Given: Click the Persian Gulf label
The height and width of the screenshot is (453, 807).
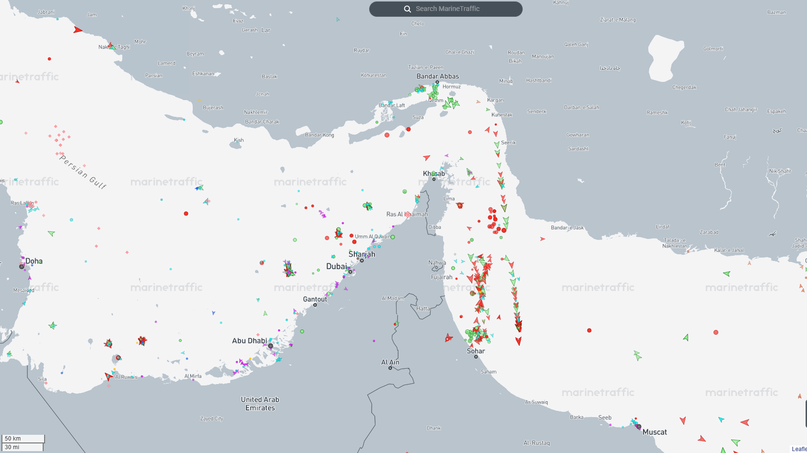Looking at the screenshot, I should tap(83, 171).
